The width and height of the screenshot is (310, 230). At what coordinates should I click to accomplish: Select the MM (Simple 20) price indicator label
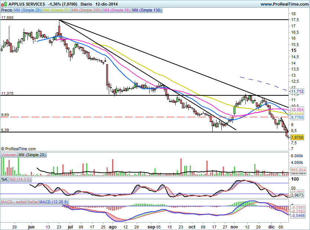coord(27,10)
